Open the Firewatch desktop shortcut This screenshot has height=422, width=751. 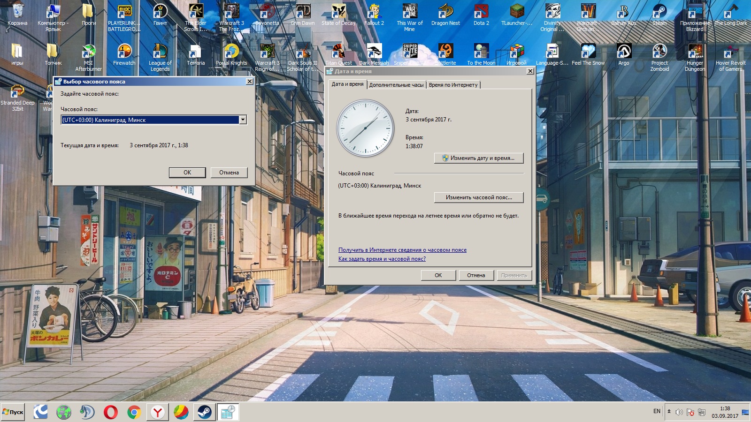[x=124, y=55]
